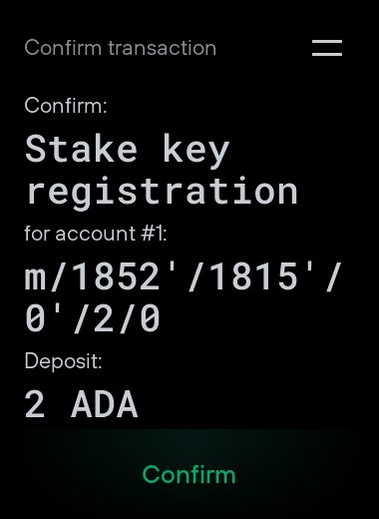Open the hamburger menu icon
379x519 pixels.
[x=327, y=48]
